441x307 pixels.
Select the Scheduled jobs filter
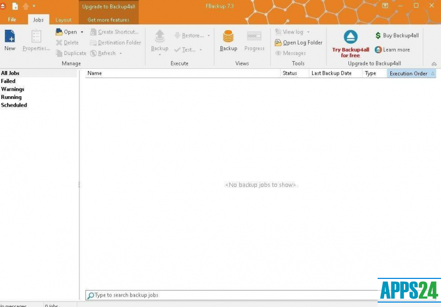(x=14, y=105)
